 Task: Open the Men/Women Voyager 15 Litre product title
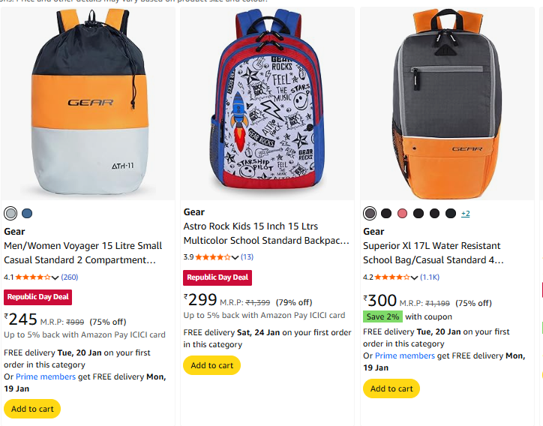(82, 253)
